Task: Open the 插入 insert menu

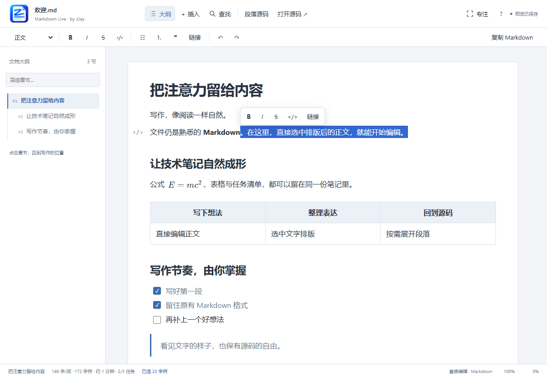Action: click(x=191, y=14)
